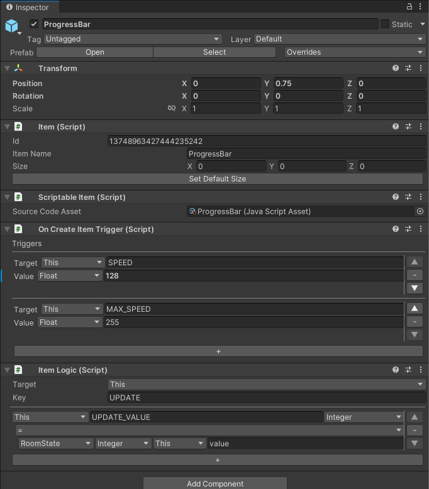This screenshot has height=489, width=429.
Task: Open Transform component help reference
Action: [396, 68]
